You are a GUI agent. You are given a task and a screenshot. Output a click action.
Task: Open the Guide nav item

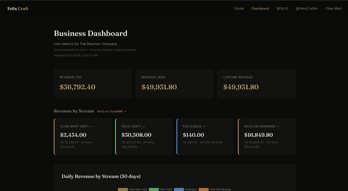pos(239,8)
